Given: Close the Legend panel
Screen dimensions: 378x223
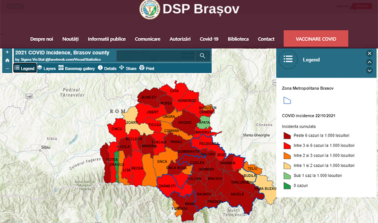Looking at the screenshot, I should [x=369, y=53].
